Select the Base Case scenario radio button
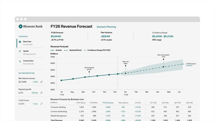 20,42
